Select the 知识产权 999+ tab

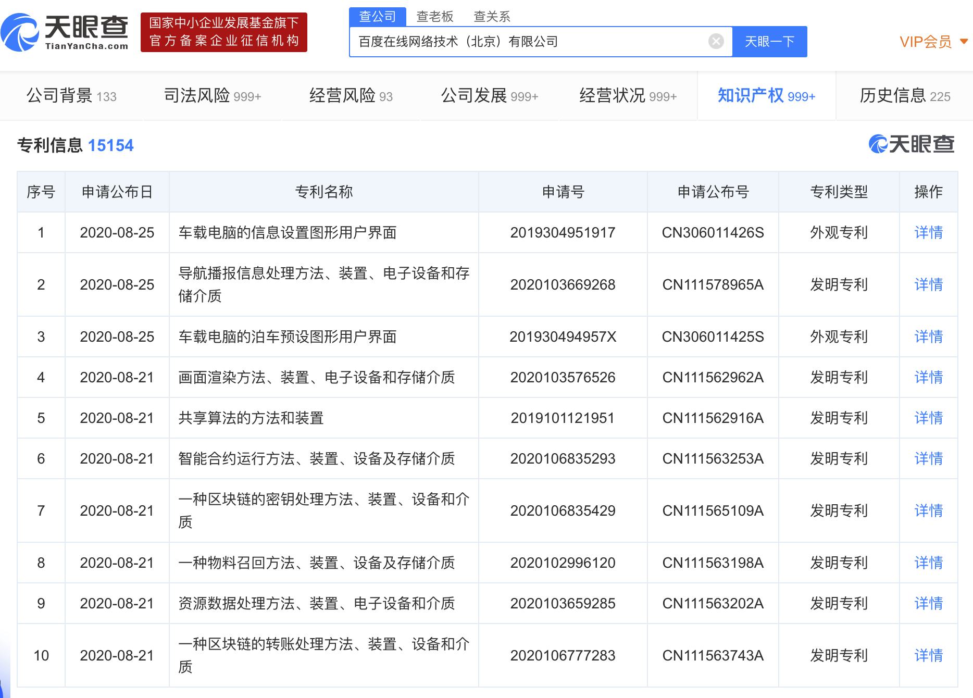tap(766, 96)
